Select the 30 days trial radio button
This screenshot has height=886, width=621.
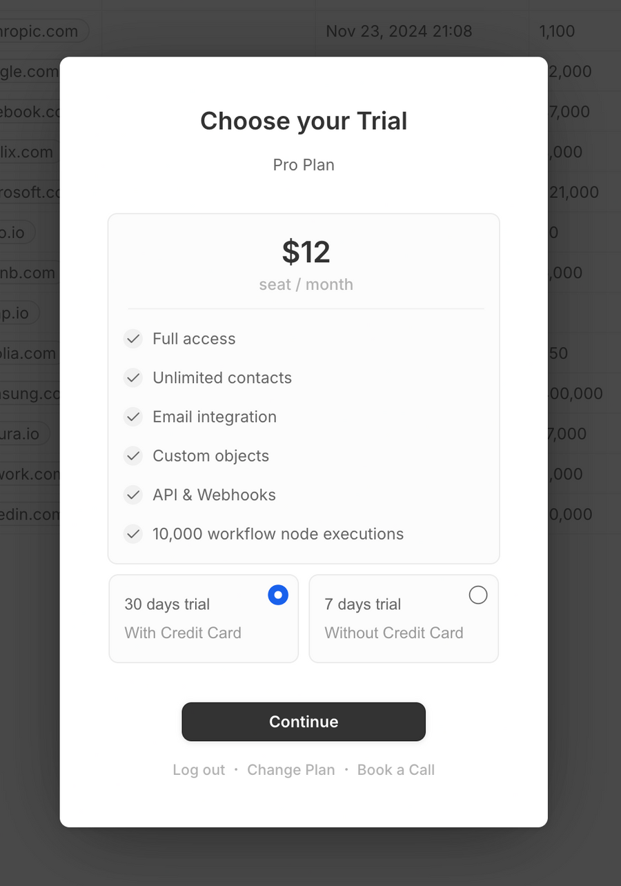(x=278, y=594)
